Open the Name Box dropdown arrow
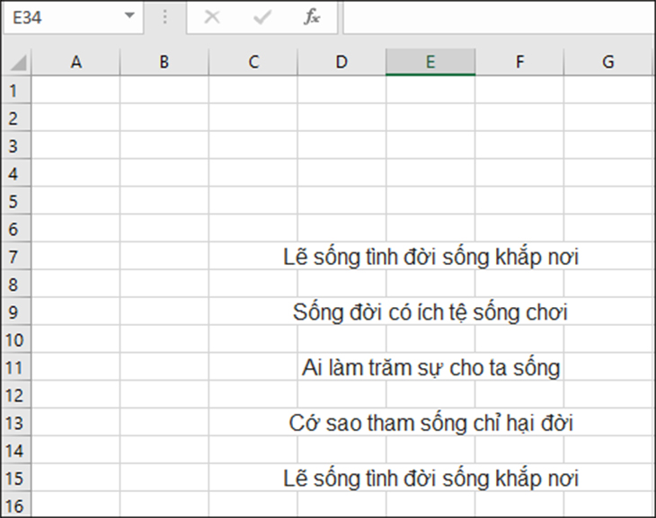656x518 pixels. [129, 16]
